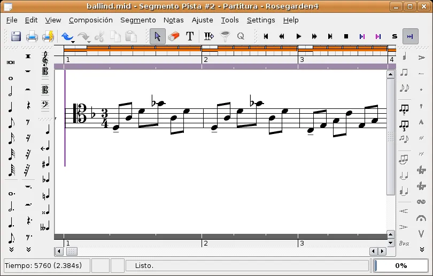
Task: Click the beam group icon
Action: pyautogui.click(x=404, y=73)
